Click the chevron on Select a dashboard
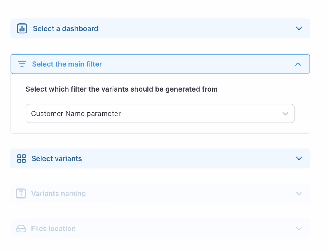The width and height of the screenshot is (329, 250). click(x=299, y=28)
